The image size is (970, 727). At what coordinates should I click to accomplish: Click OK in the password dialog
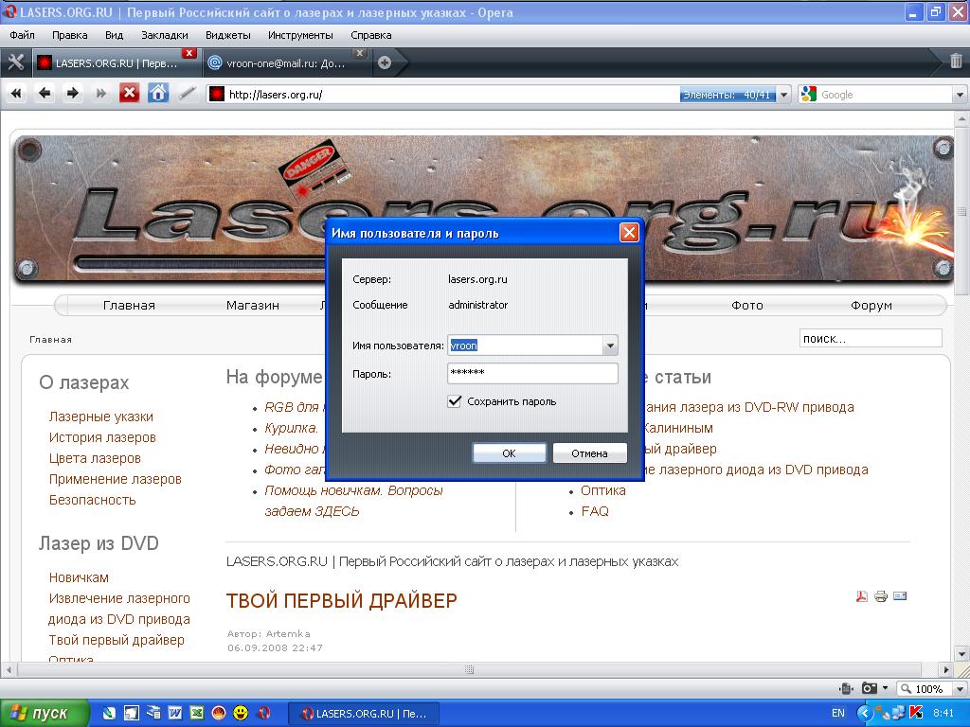tap(509, 453)
